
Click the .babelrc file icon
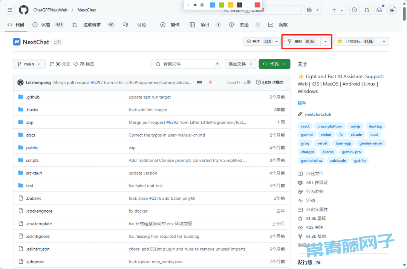click(21, 198)
